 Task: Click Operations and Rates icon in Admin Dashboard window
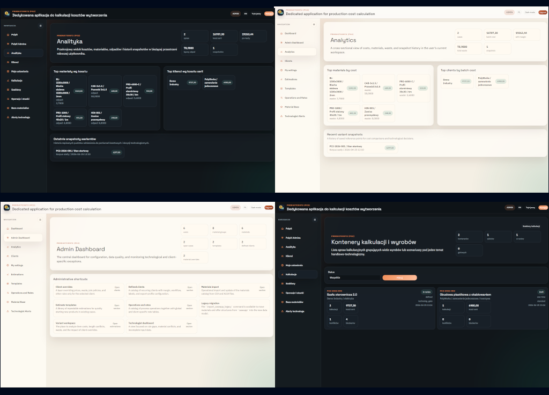[8, 292]
